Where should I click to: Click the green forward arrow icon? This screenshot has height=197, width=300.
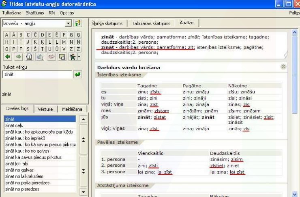pos(18,57)
